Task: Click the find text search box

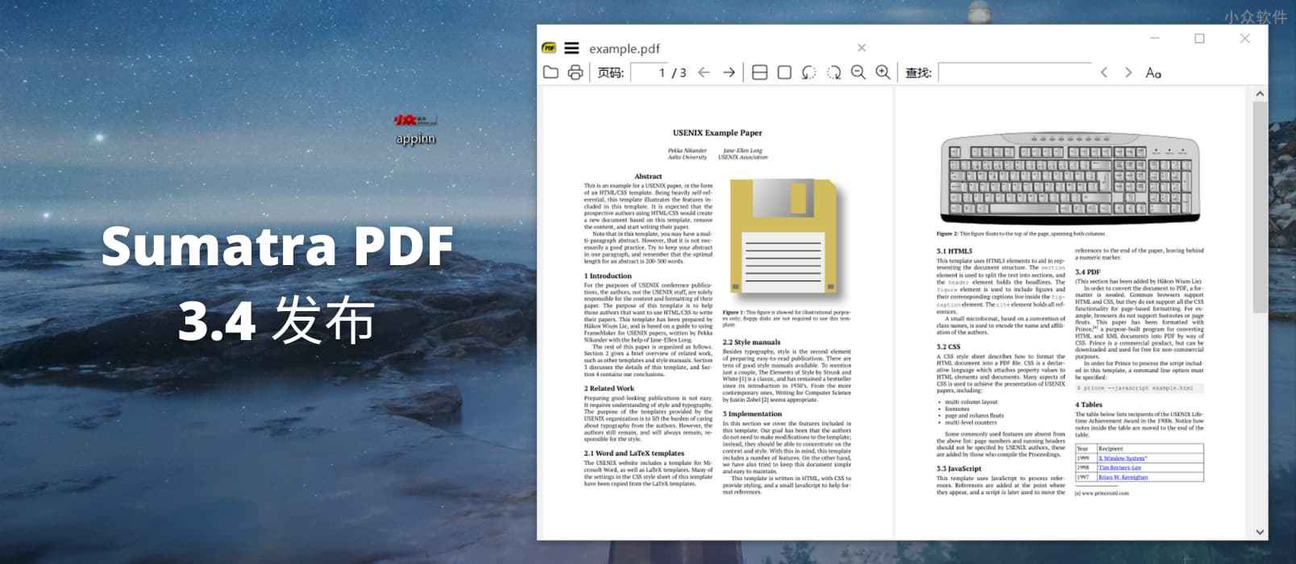Action: pos(1014,73)
